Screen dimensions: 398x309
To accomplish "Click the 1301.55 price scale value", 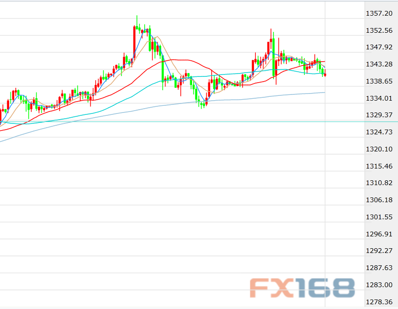I will (379, 217).
